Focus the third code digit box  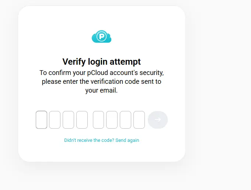coord(68,120)
